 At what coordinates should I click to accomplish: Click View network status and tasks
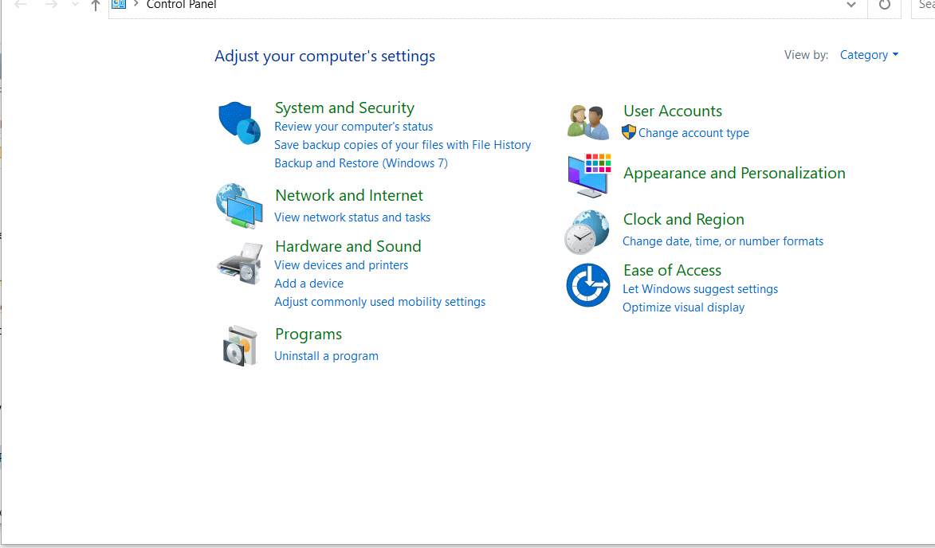pyautogui.click(x=352, y=217)
